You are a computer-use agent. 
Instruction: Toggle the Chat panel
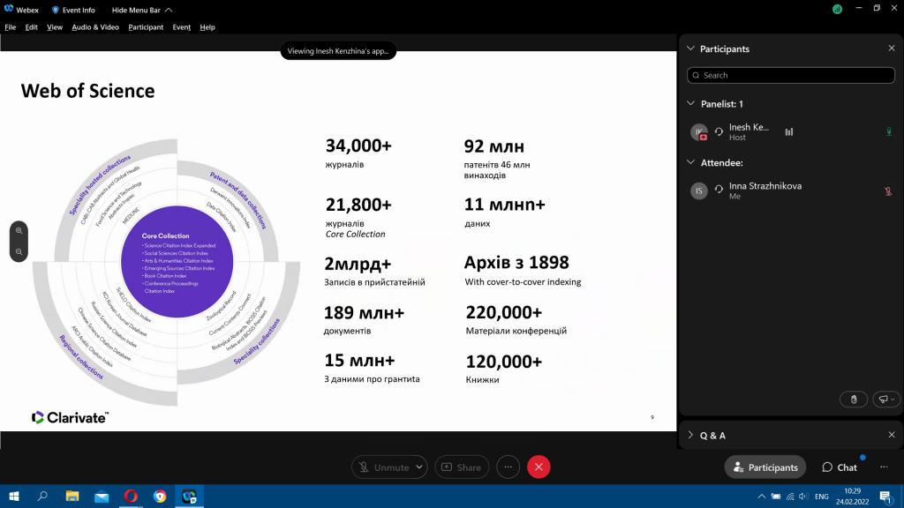coord(840,467)
